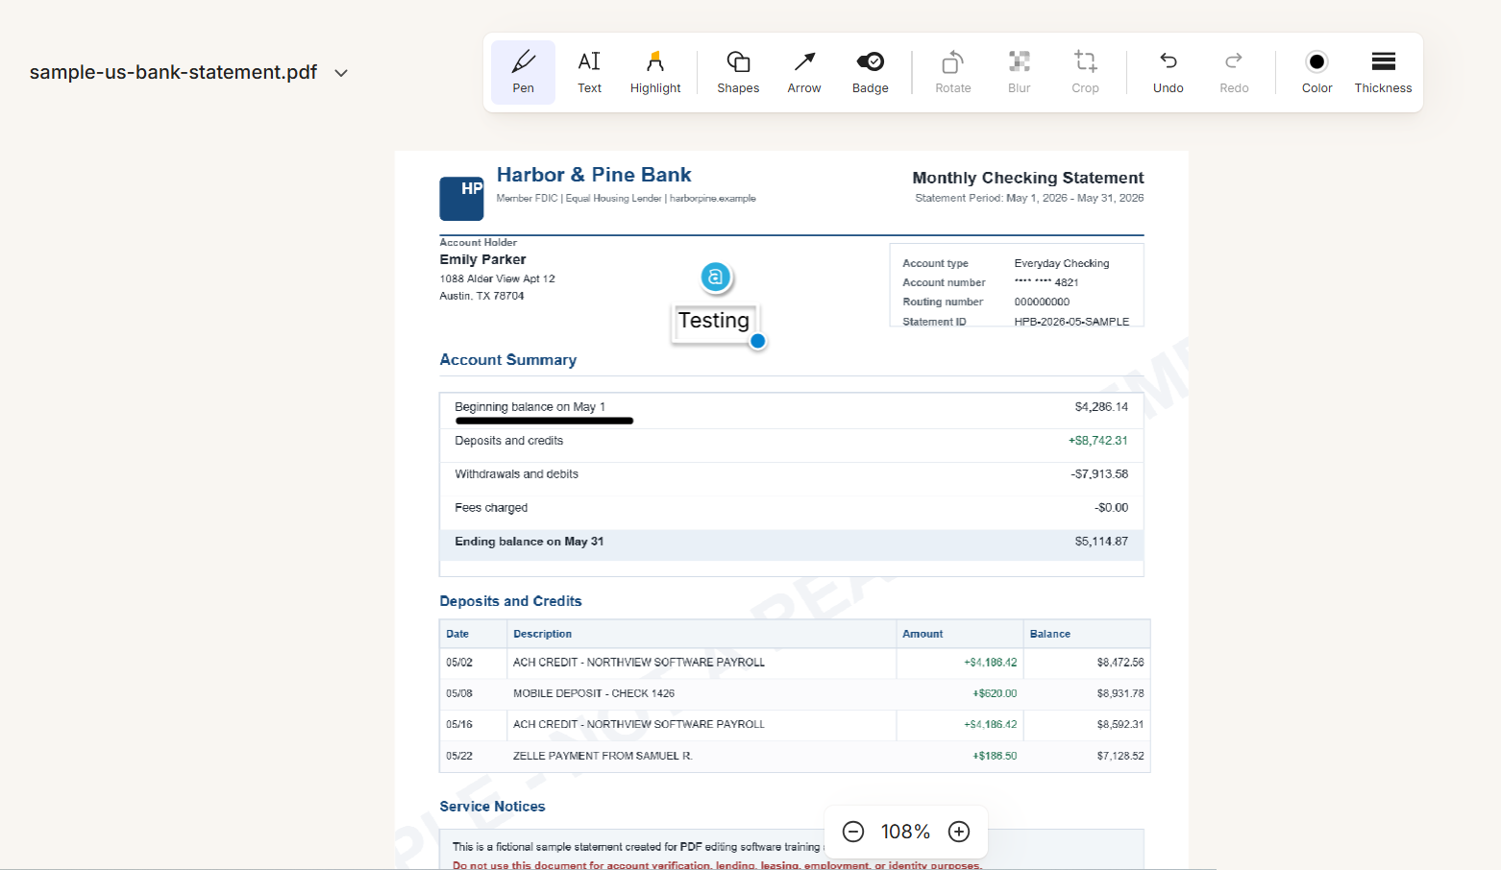Click the HP bank logo
The height and width of the screenshot is (870, 1501).
[461, 199]
